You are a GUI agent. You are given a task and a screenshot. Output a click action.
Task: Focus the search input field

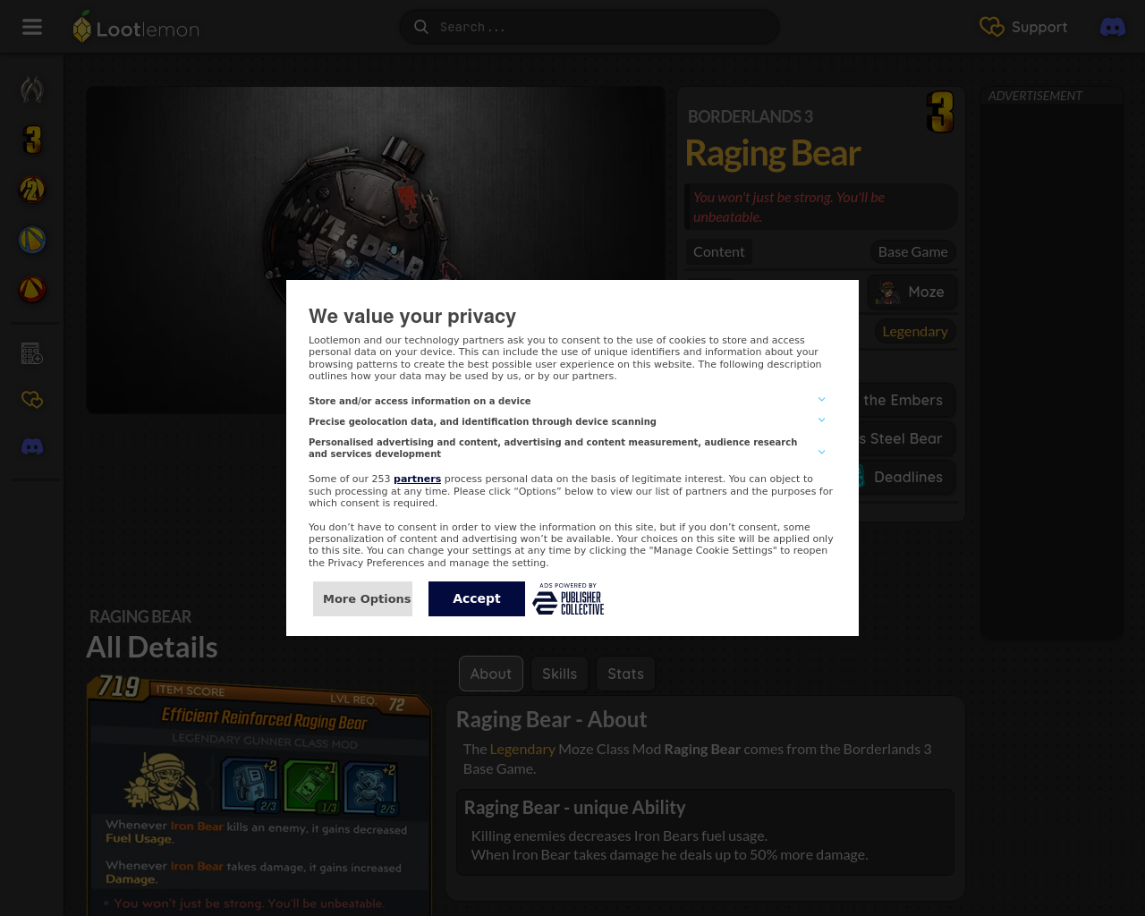pyautogui.click(x=589, y=27)
